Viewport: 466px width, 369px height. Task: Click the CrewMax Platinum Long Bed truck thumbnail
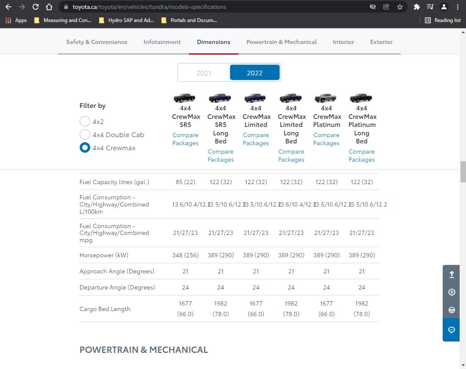(x=361, y=98)
